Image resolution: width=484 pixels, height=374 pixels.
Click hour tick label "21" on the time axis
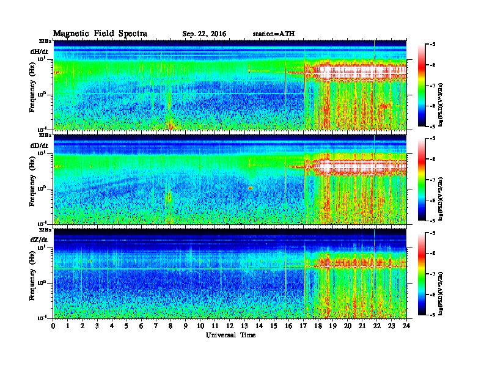pos(362,326)
